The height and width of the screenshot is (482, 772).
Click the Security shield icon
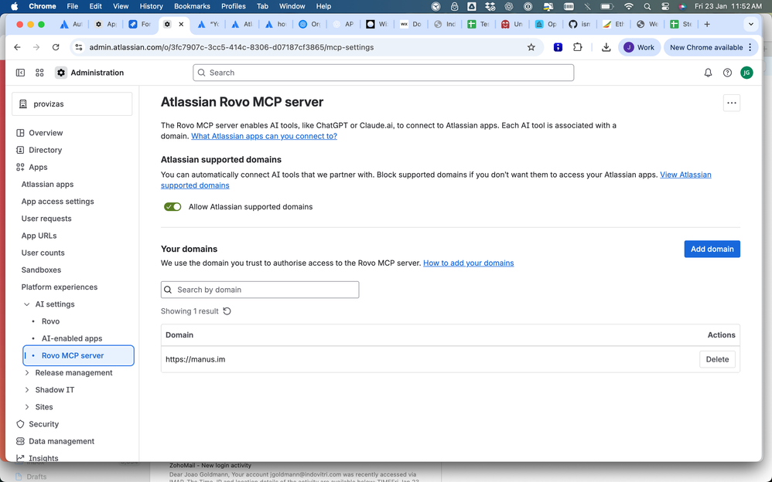pos(20,424)
